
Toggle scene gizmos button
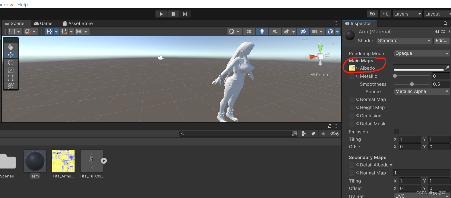pyautogui.click(x=330, y=32)
